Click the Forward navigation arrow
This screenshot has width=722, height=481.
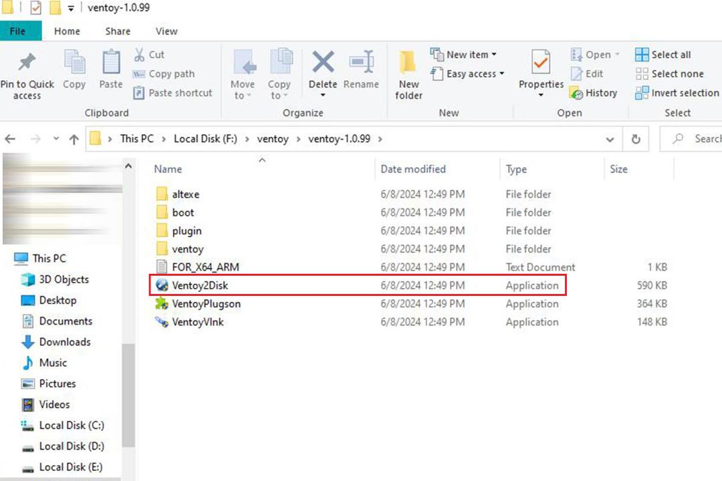pos(35,138)
